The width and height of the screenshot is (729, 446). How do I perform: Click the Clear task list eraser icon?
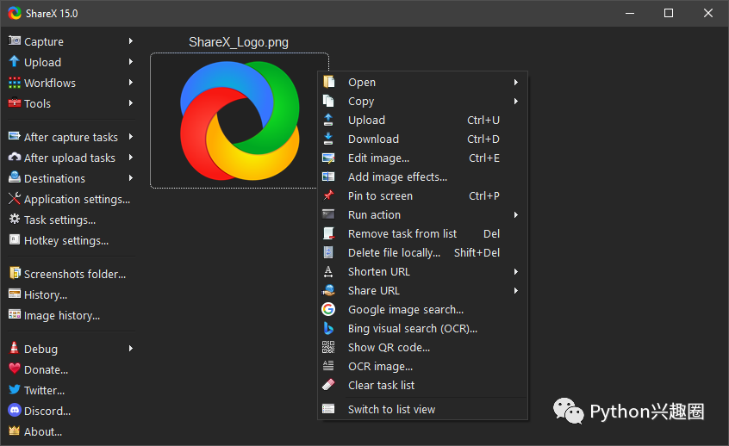coord(328,385)
